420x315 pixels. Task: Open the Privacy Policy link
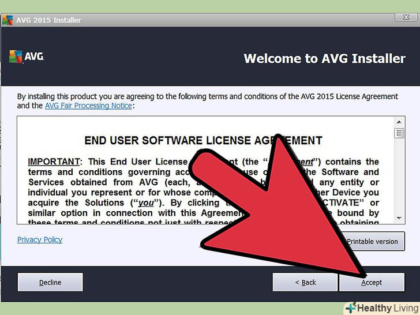[x=40, y=240]
